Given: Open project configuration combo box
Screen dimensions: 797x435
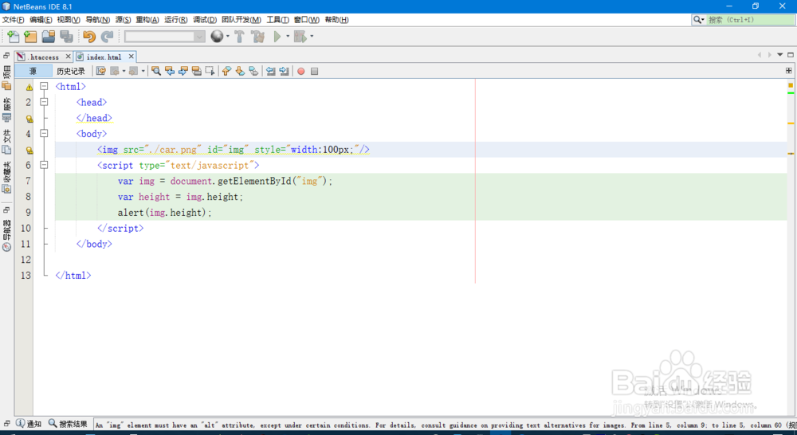Looking at the screenshot, I should coord(165,37).
